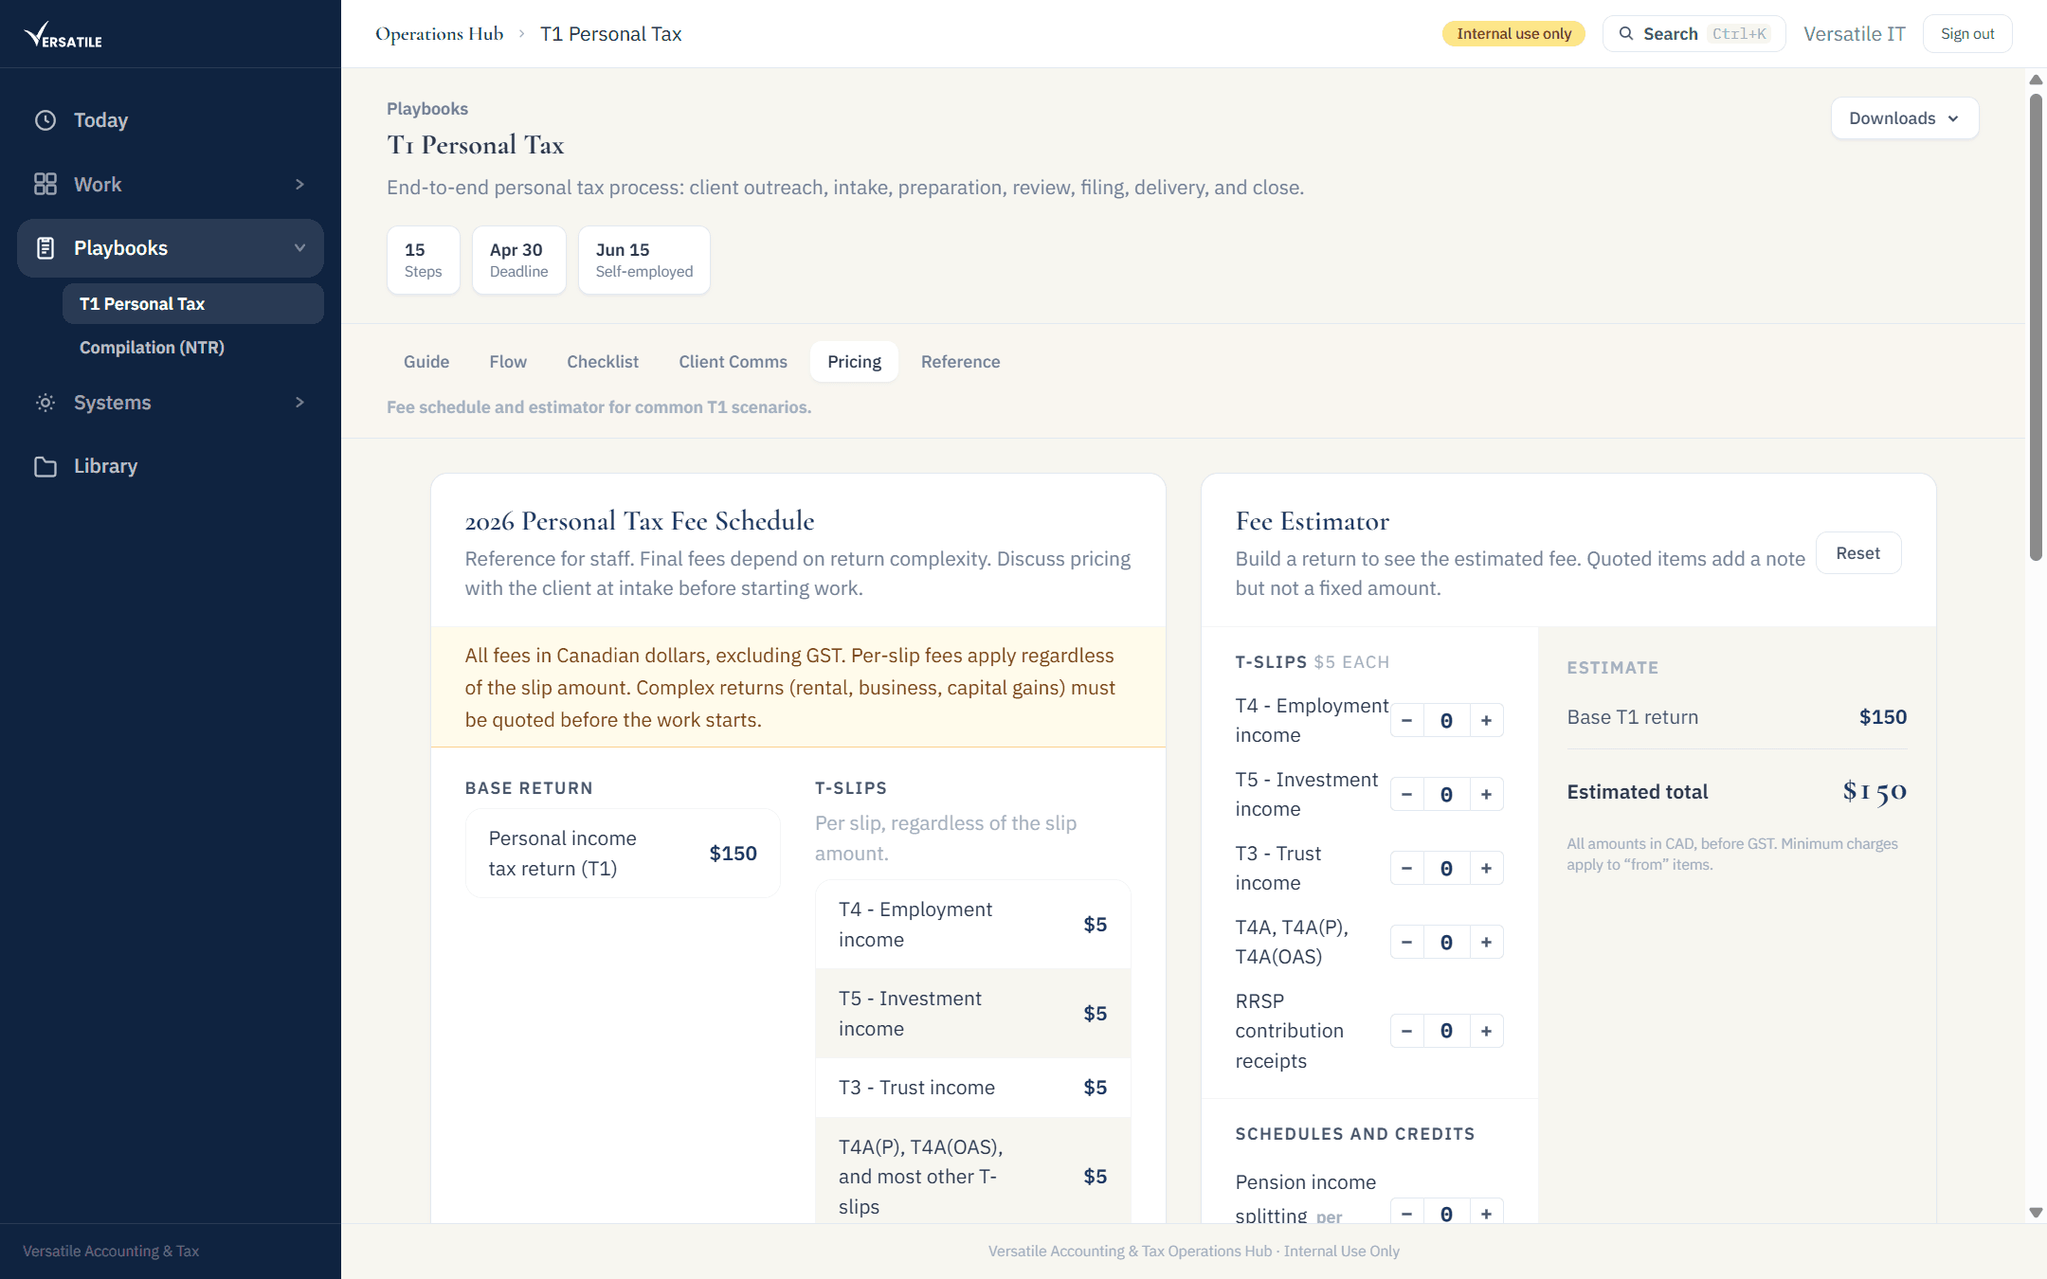Open the Reference tab
Image resolution: width=2047 pixels, height=1279 pixels.
pyautogui.click(x=960, y=362)
